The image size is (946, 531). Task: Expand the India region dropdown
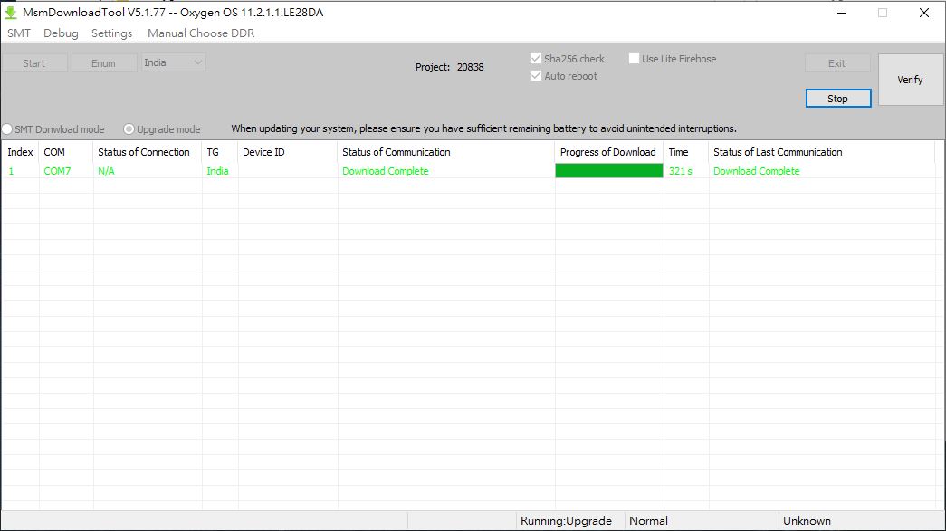click(x=173, y=62)
